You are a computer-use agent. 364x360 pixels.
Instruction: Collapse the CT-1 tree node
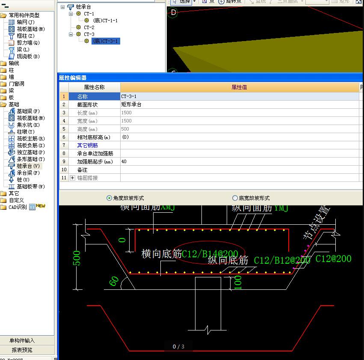coord(71,14)
